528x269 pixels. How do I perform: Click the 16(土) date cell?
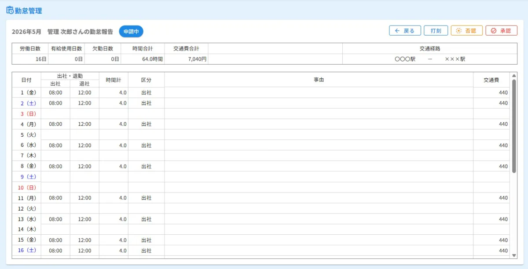(26, 251)
